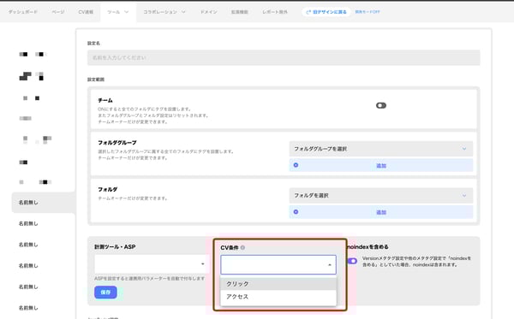The width and height of the screenshot is (514, 319).
Task: Select the highlighted 名前無し sidebar item
Action: (x=44, y=203)
